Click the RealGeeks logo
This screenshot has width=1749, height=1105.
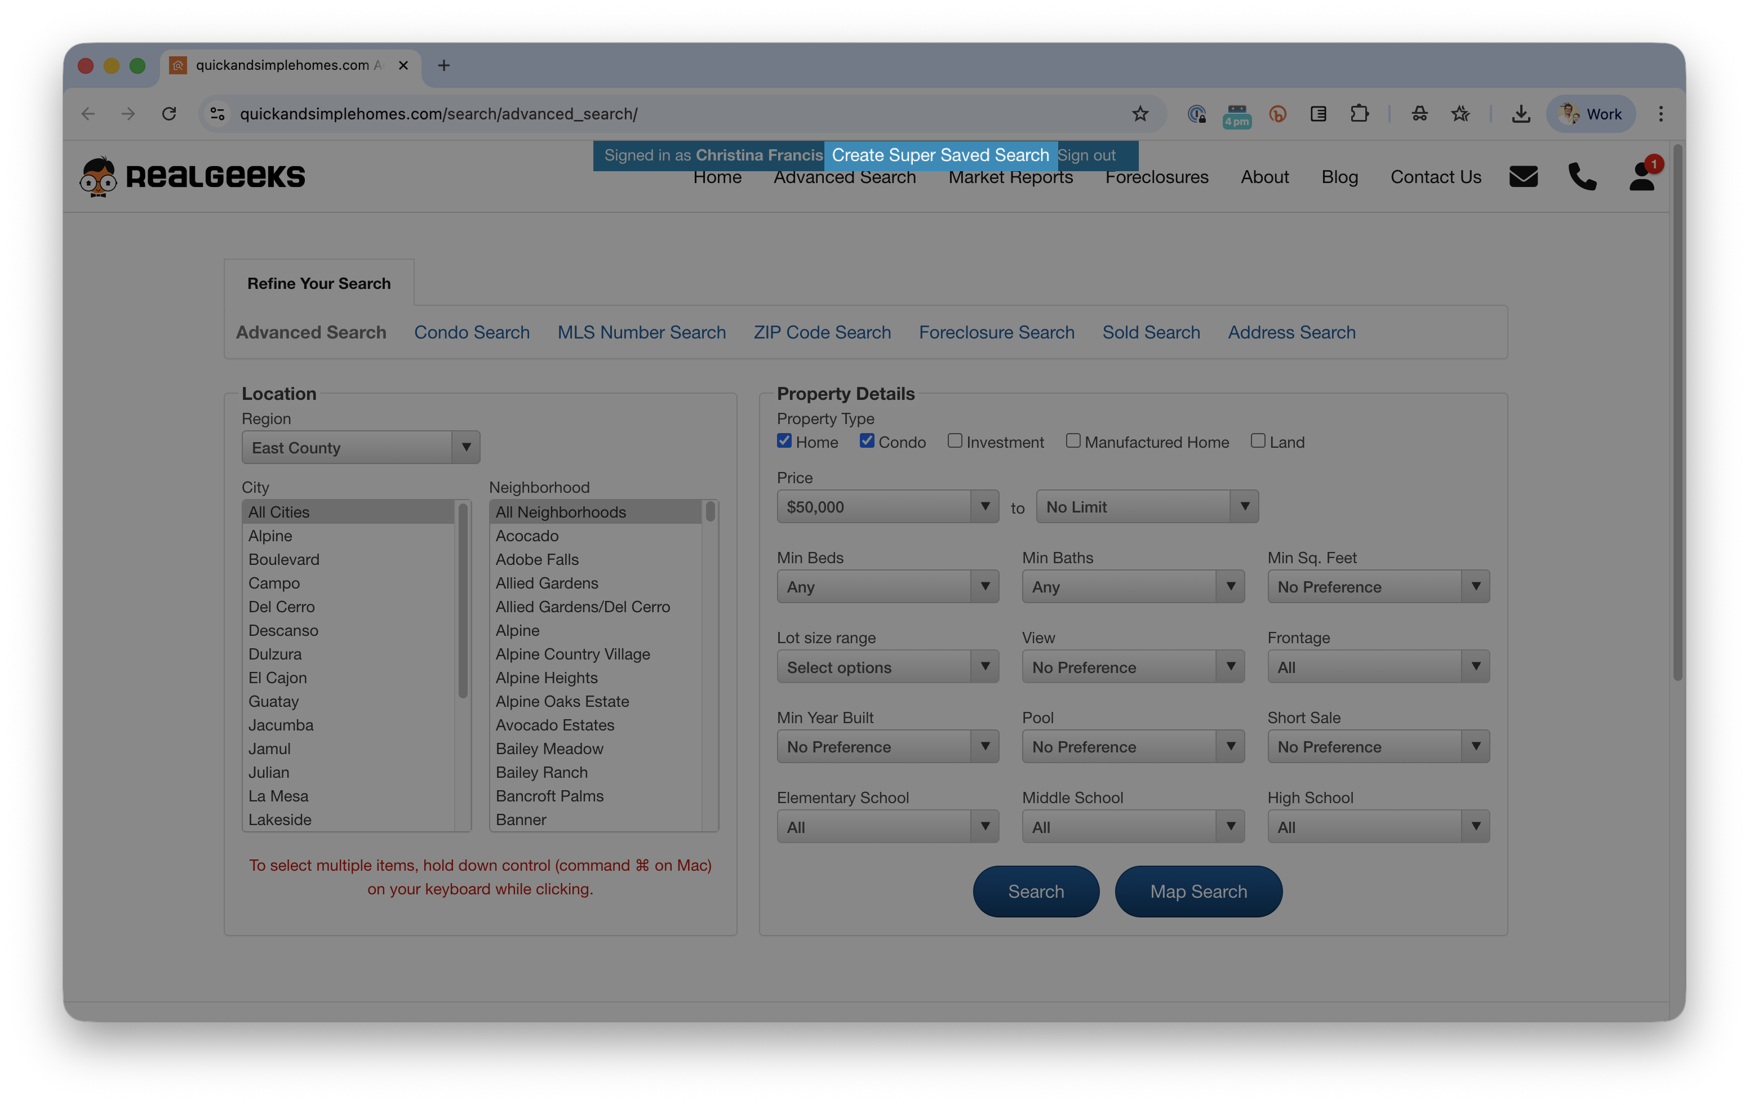(x=193, y=176)
